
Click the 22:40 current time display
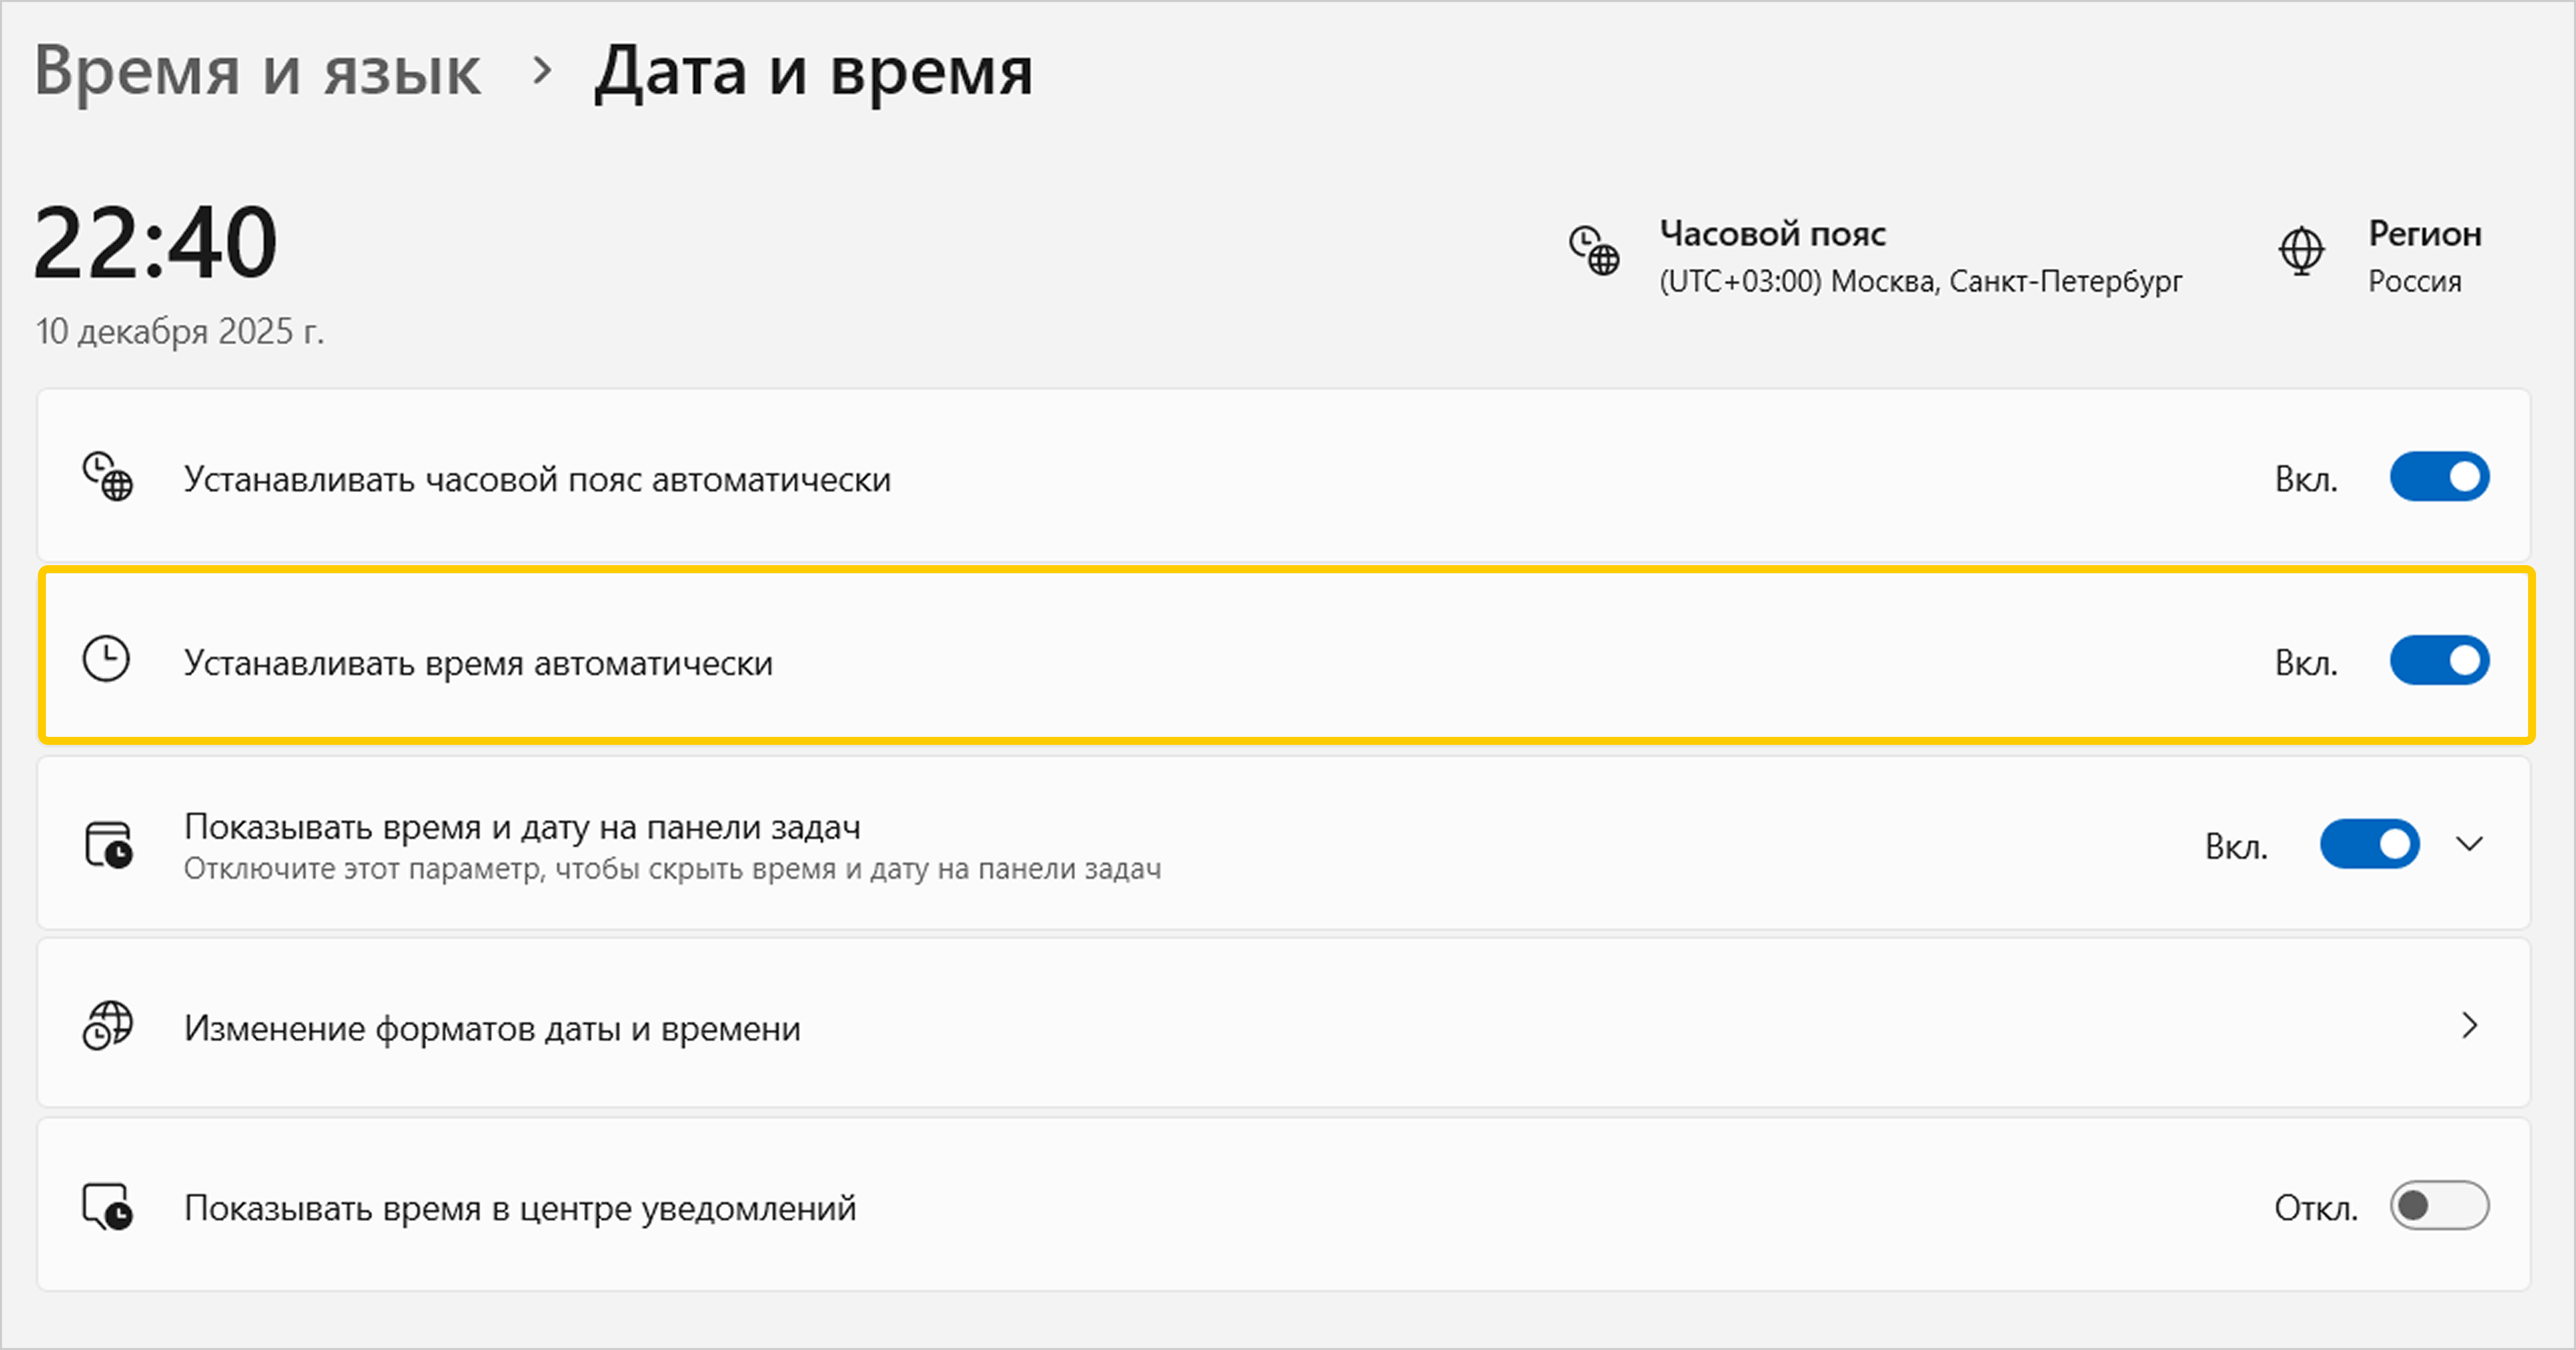tap(155, 243)
